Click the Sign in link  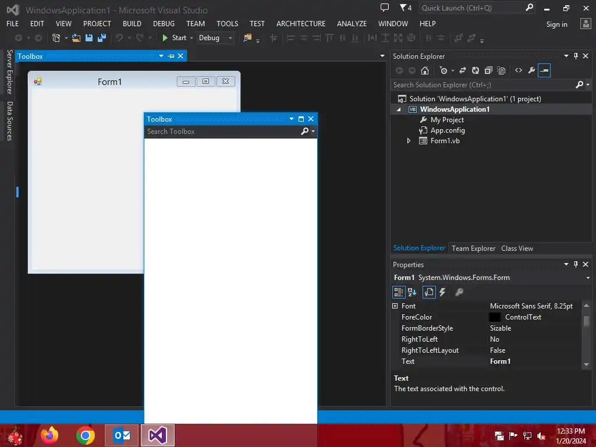[556, 24]
